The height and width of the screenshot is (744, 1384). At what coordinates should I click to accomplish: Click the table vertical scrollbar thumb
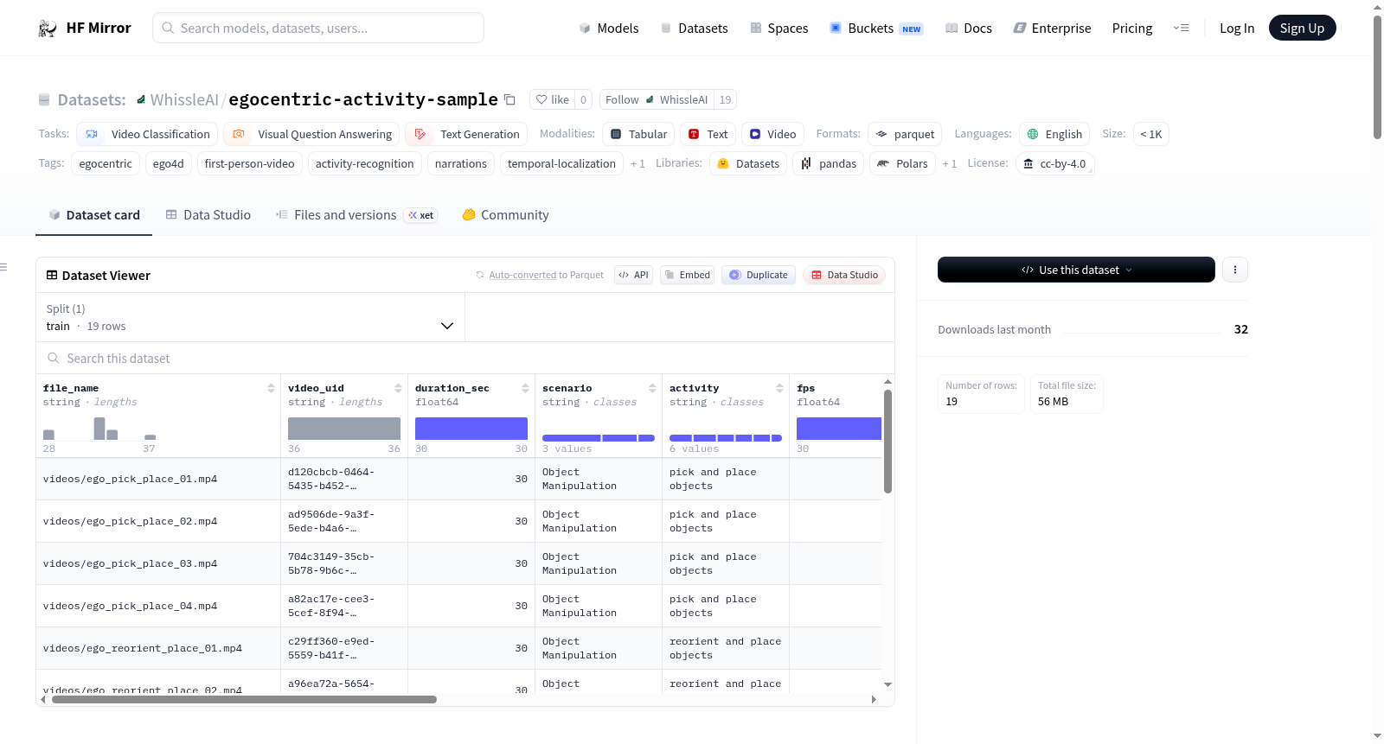tap(887, 442)
